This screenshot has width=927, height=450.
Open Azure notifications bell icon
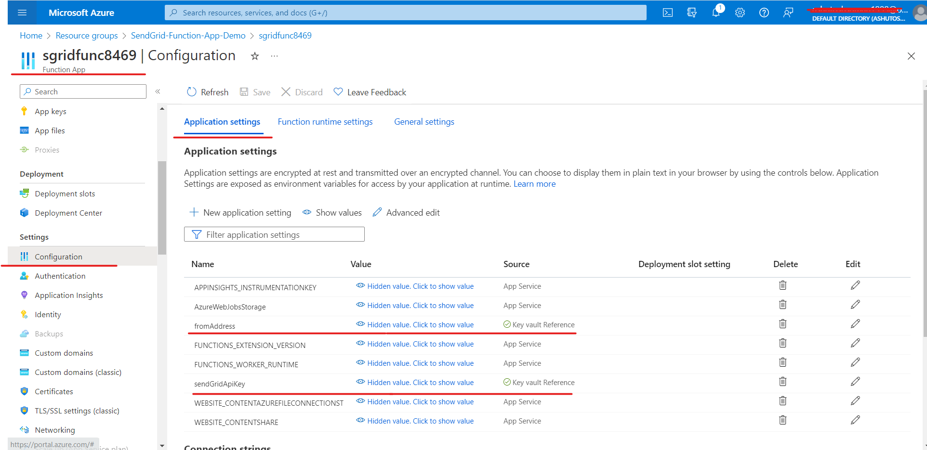pyautogui.click(x=716, y=13)
